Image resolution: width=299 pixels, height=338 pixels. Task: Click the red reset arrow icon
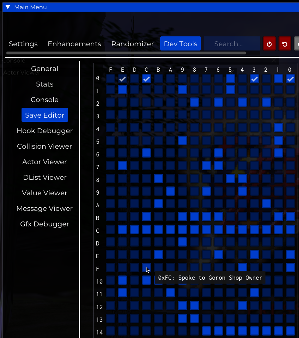pyautogui.click(x=285, y=44)
